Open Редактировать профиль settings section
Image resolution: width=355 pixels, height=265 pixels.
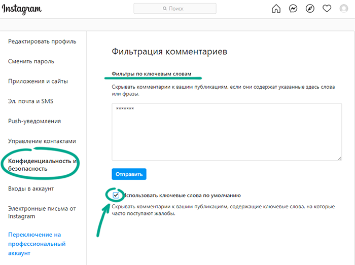[42, 42]
